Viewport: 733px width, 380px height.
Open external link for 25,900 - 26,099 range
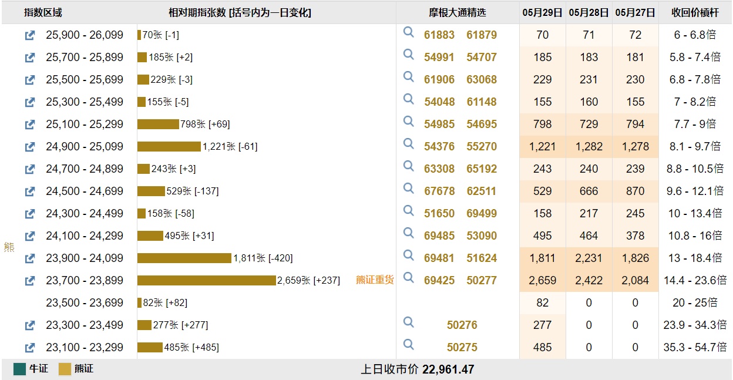pos(30,35)
